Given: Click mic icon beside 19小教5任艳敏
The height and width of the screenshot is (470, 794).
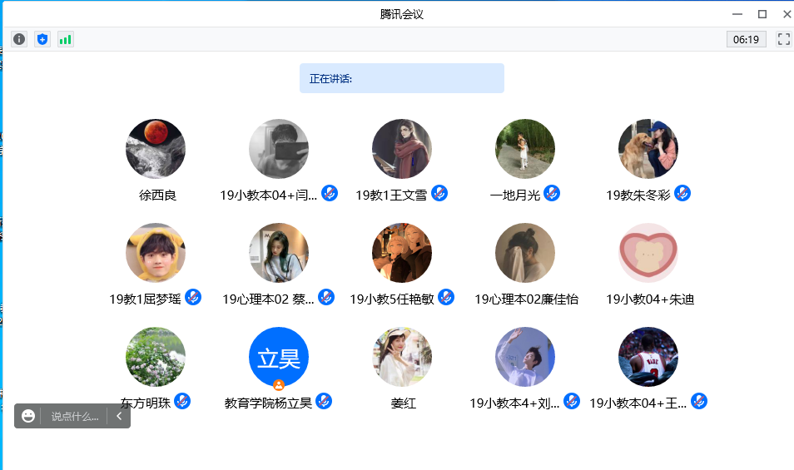Looking at the screenshot, I should (x=446, y=297).
